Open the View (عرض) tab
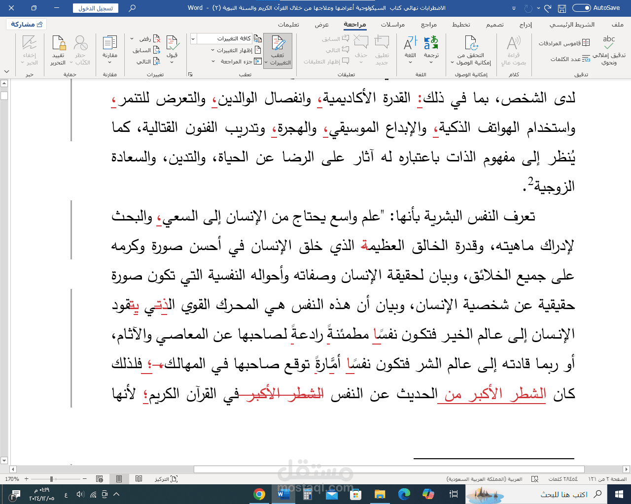The width and height of the screenshot is (631, 504). 322,25
